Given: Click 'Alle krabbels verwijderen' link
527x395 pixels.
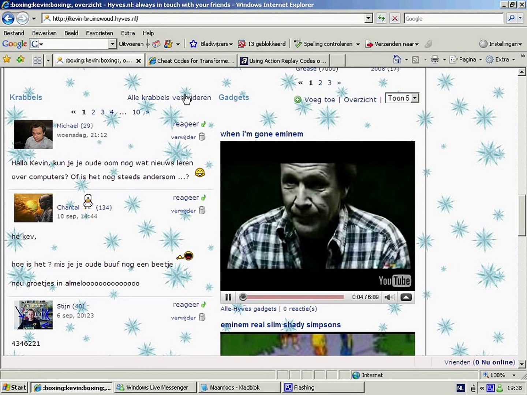Looking at the screenshot, I should coord(169,98).
